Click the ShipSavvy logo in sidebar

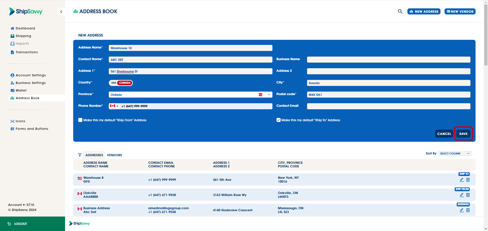26,11
